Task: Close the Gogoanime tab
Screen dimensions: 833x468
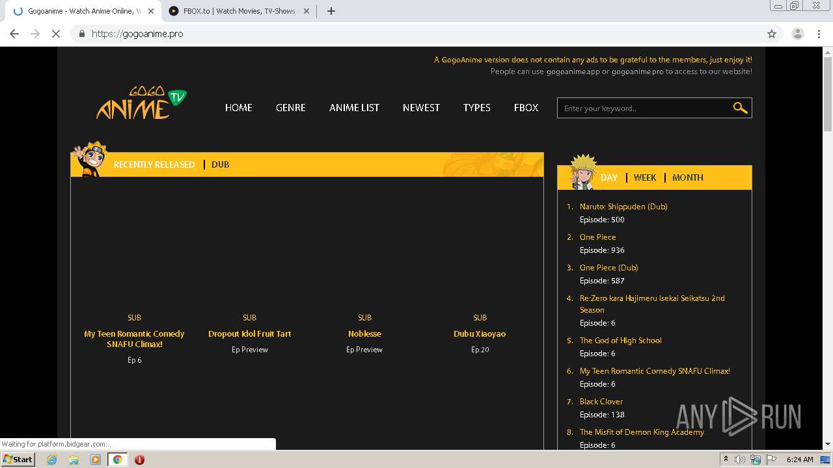Action: point(151,11)
